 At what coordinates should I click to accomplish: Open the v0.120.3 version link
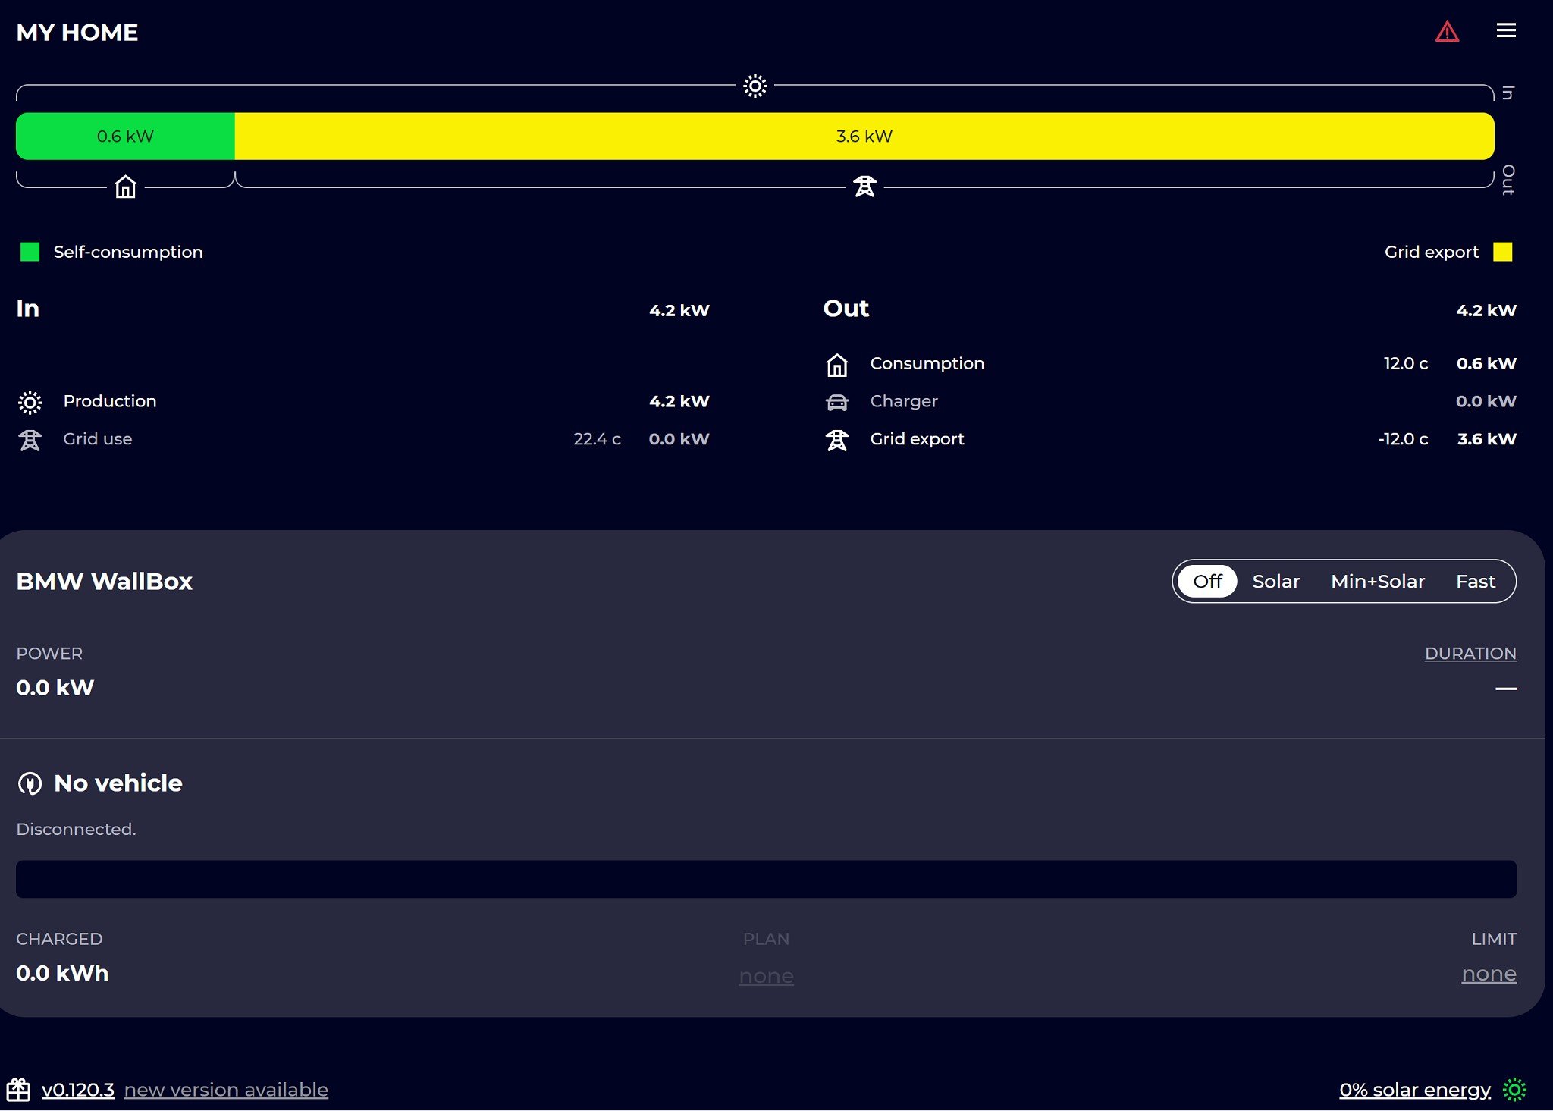(77, 1090)
